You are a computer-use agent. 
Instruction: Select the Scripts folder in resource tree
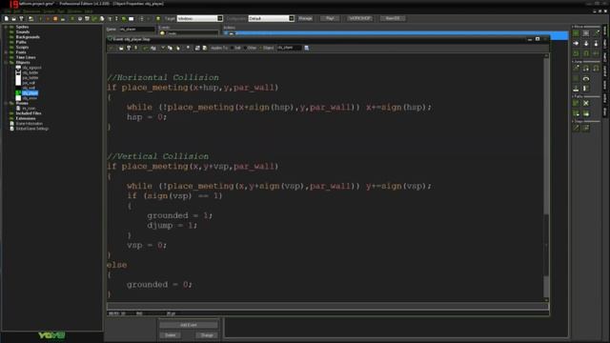(x=22, y=47)
